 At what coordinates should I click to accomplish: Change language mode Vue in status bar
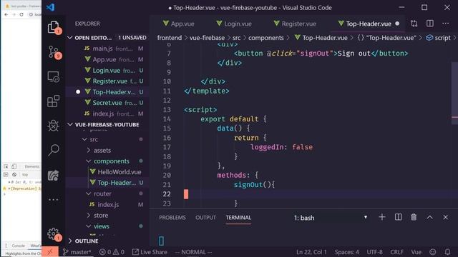(x=416, y=252)
